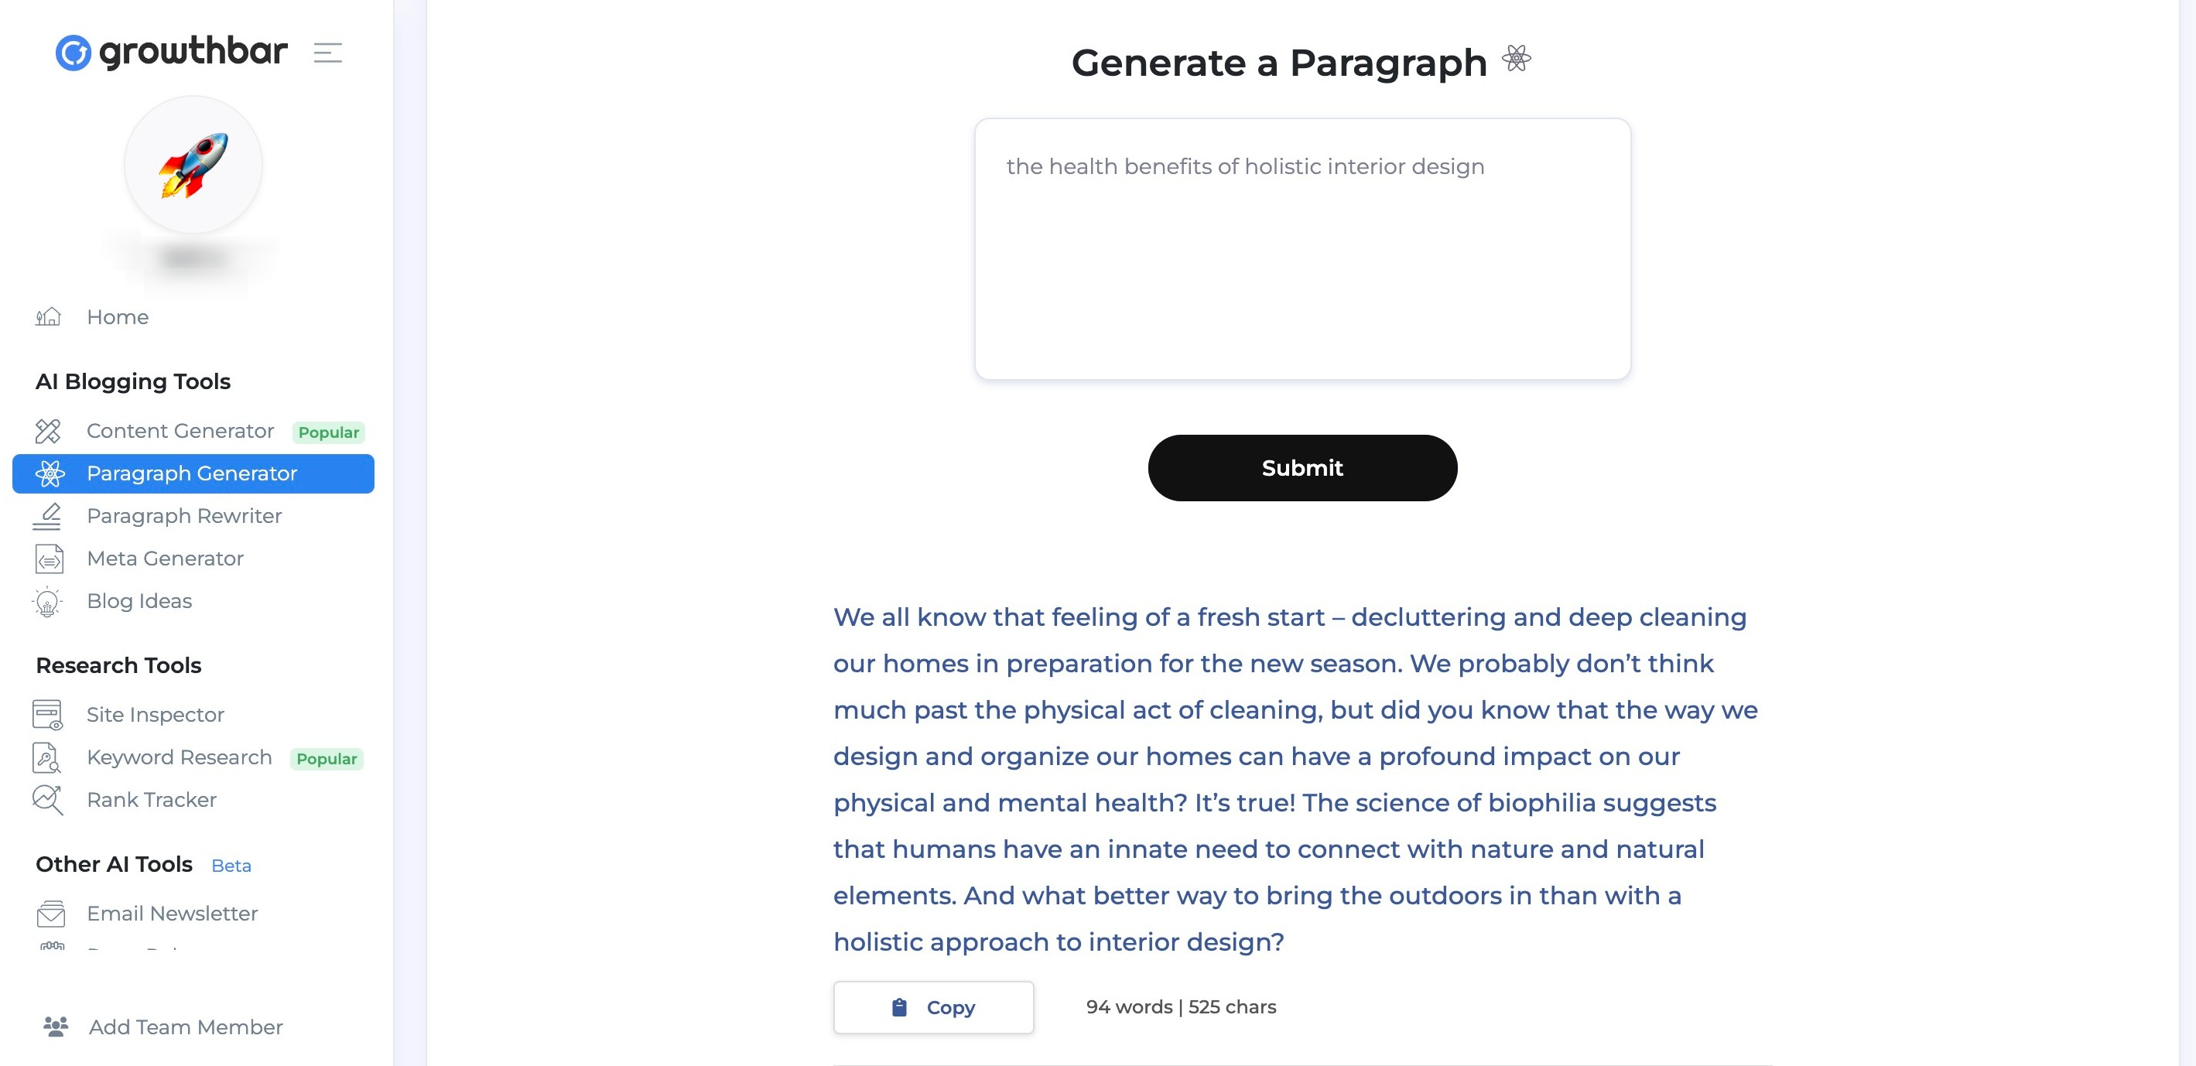The image size is (2196, 1066).
Task: Collapse sidebar with hamburger menu icon
Action: click(x=327, y=53)
